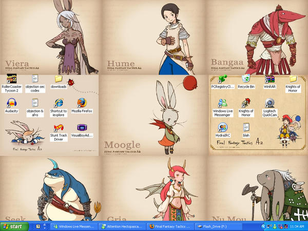This screenshot has width=308, height=231.
Task: Open RollerCoaster Tycoon 2 desktop shortcut
Action: (x=12, y=79)
